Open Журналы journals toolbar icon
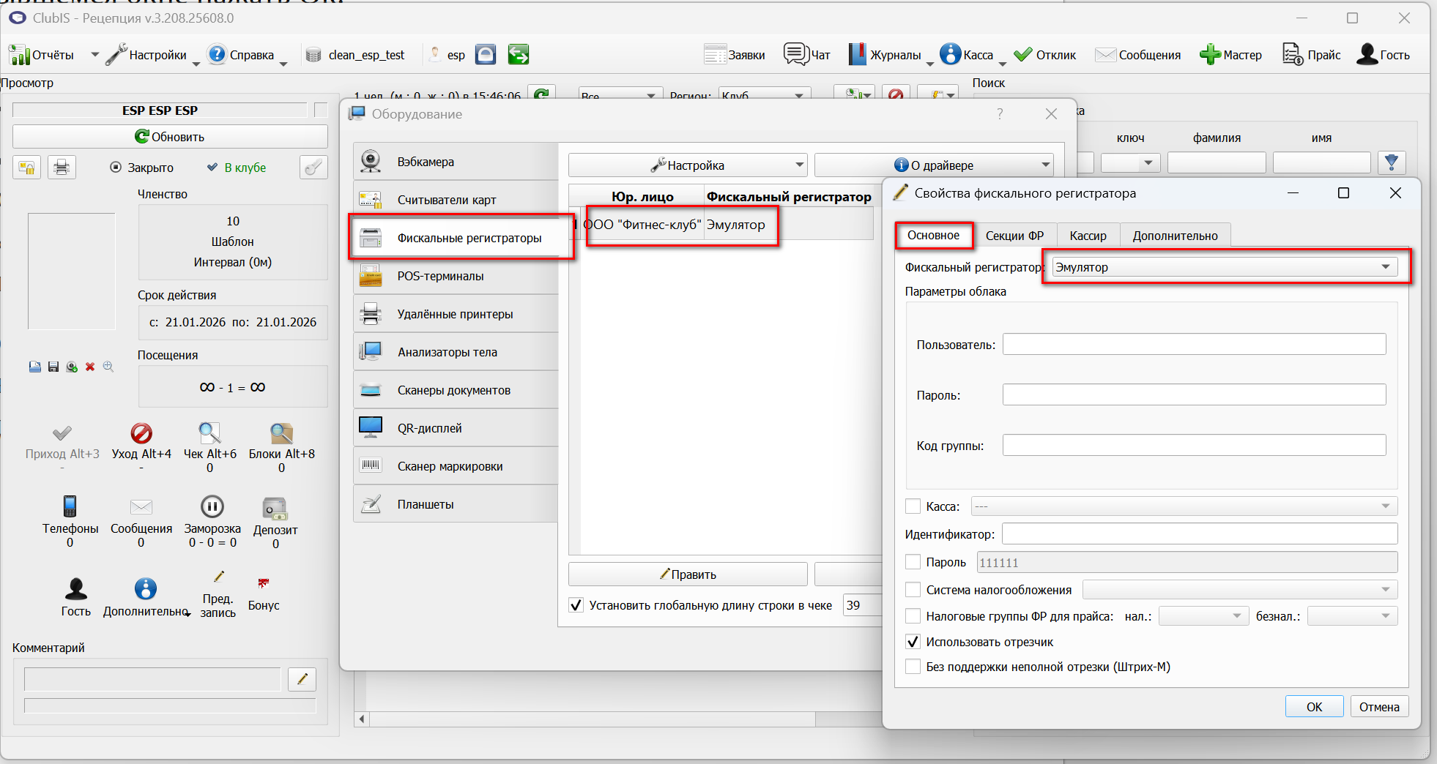 click(857, 54)
